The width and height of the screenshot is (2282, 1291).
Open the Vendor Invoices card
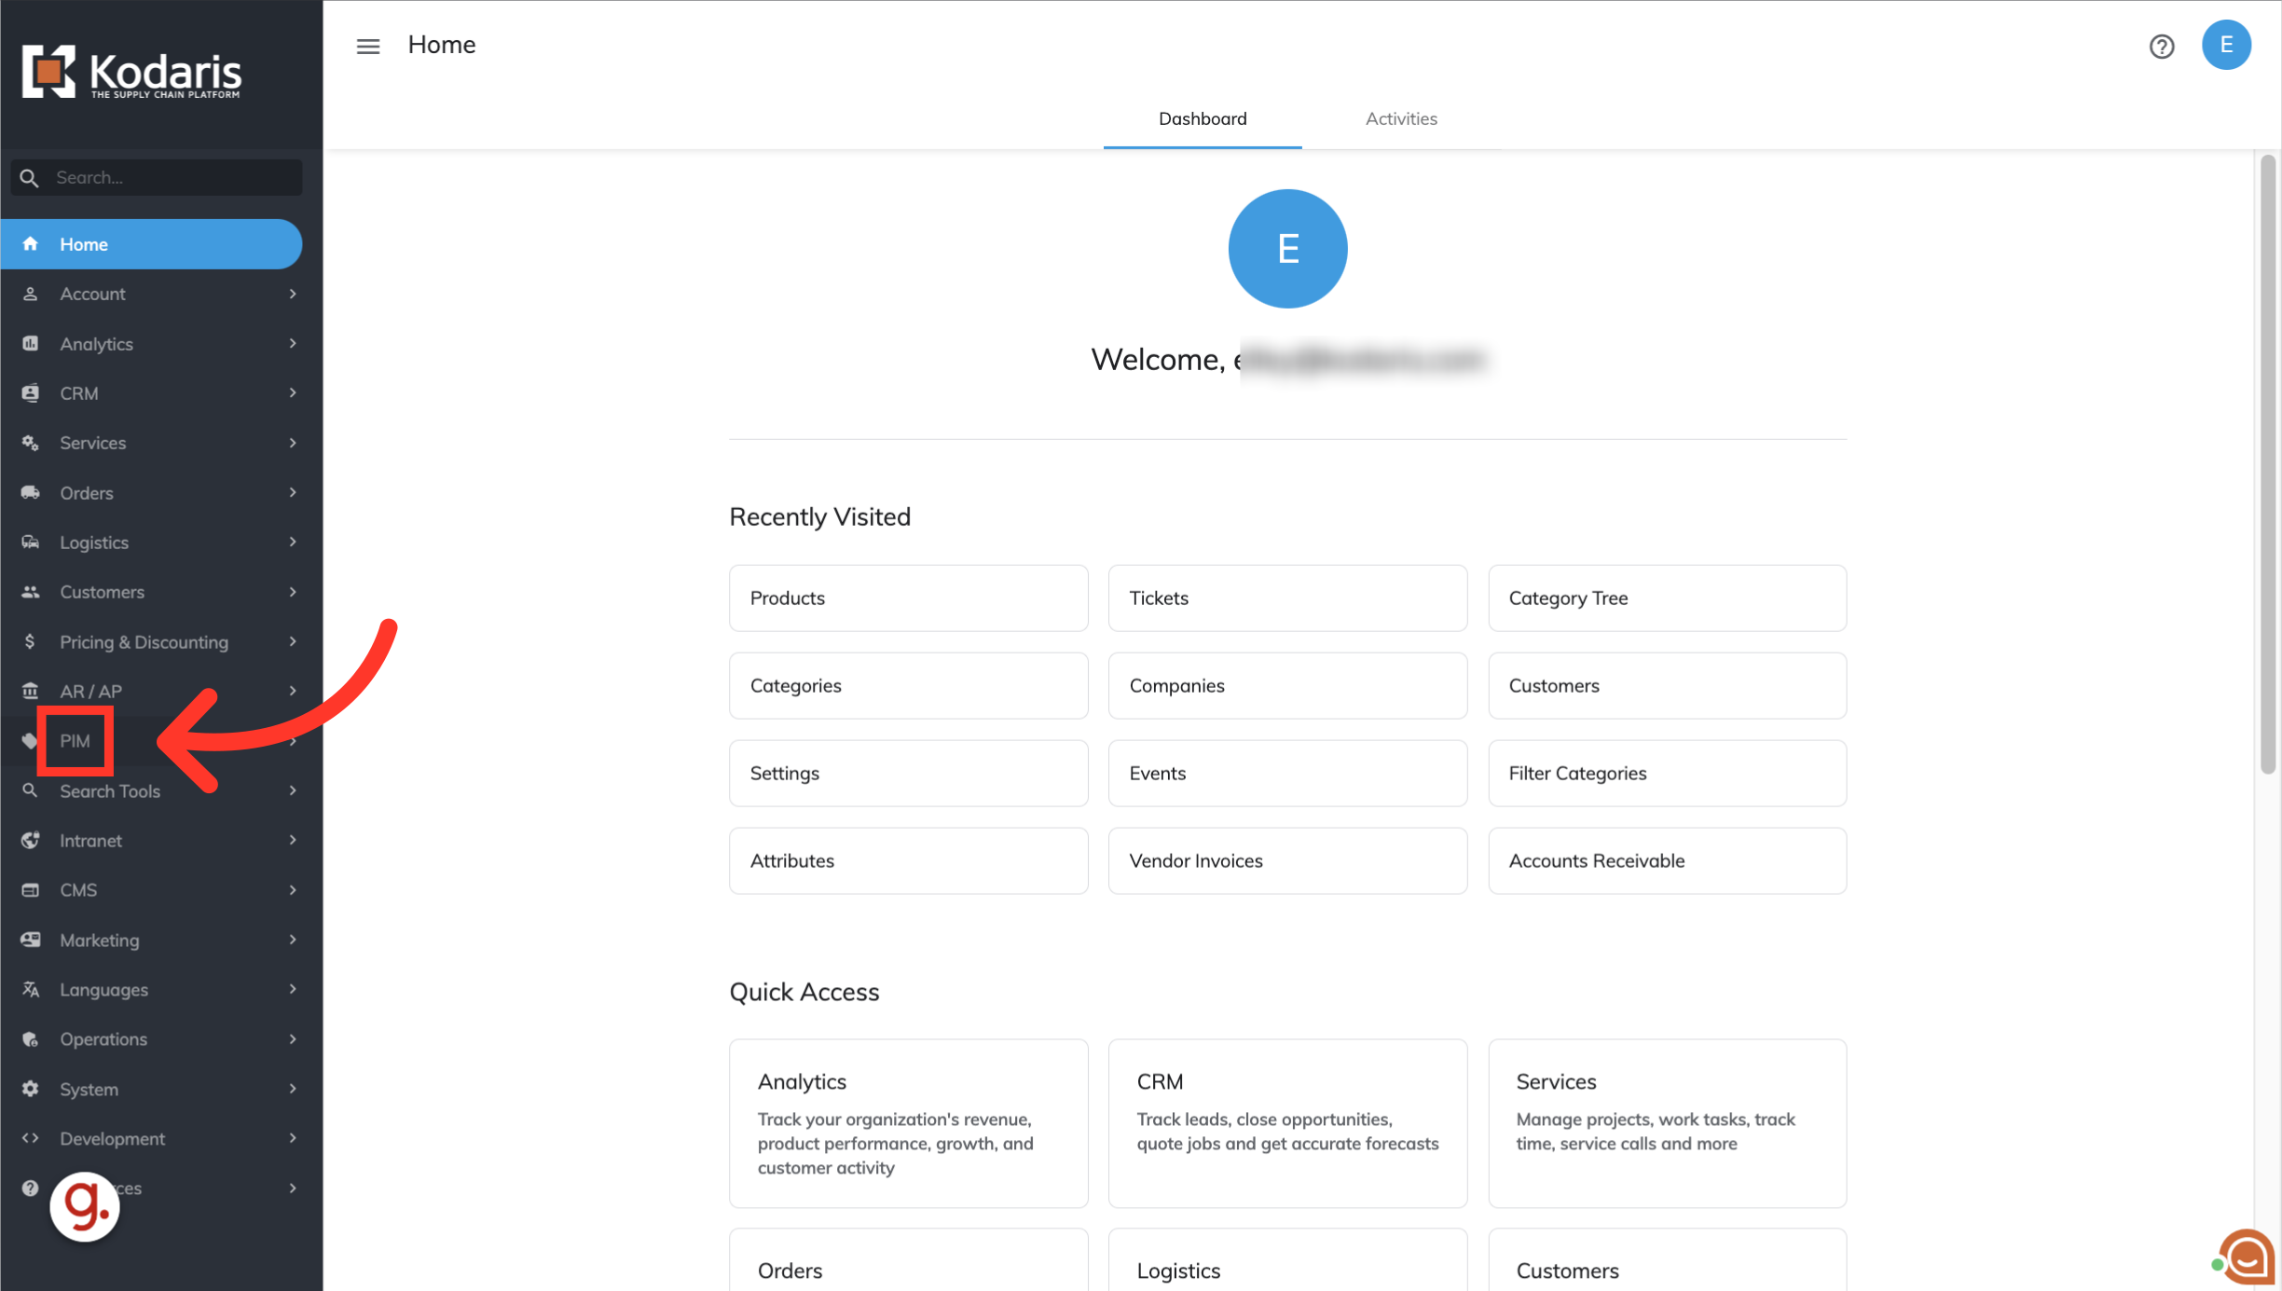click(1287, 860)
